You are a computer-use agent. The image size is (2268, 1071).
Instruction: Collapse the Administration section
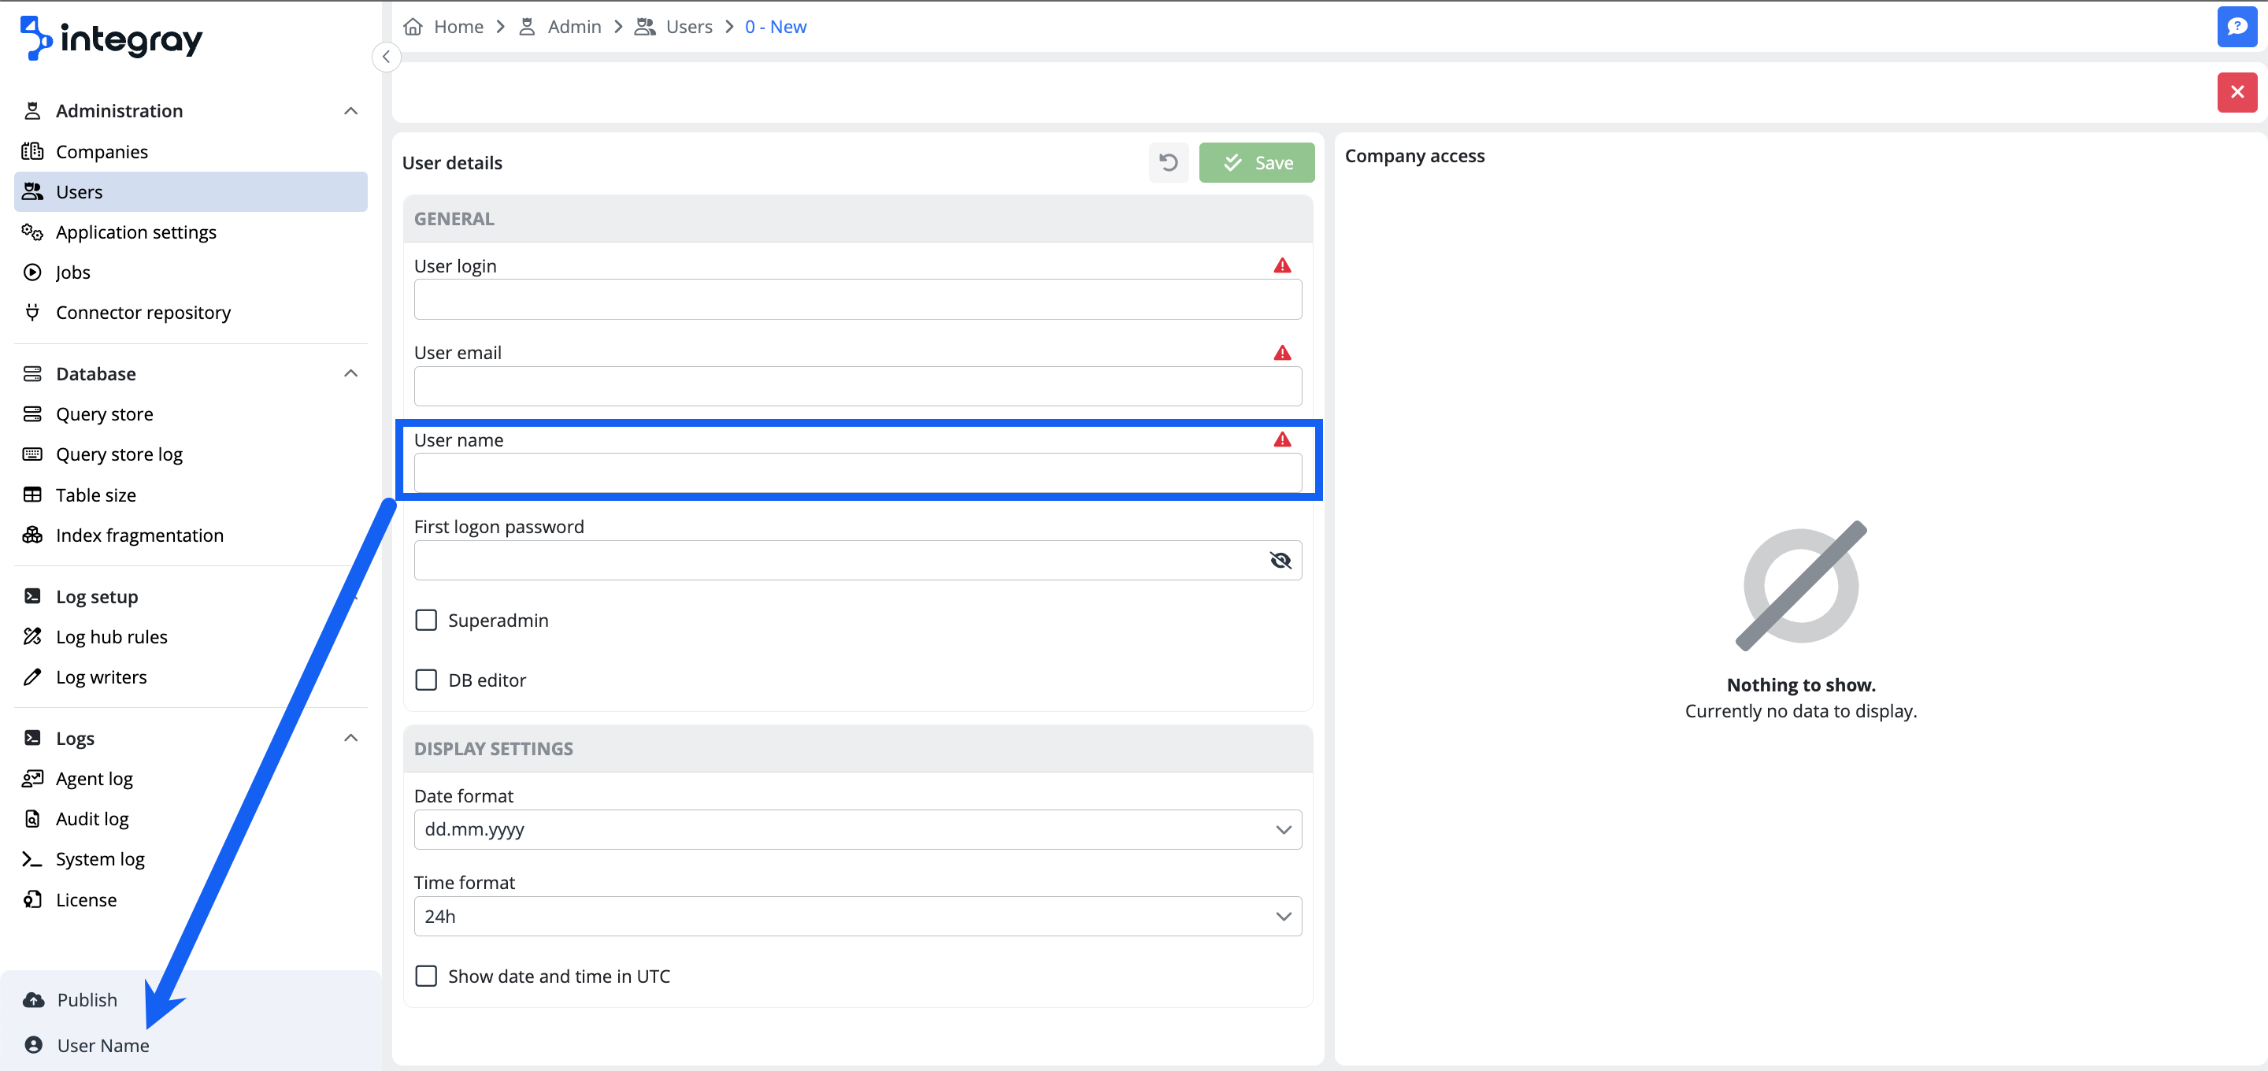(350, 111)
